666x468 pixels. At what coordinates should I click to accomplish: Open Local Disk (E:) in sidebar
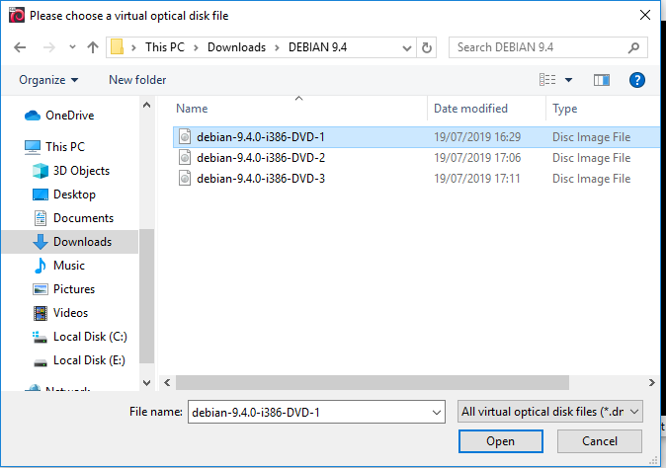click(79, 360)
